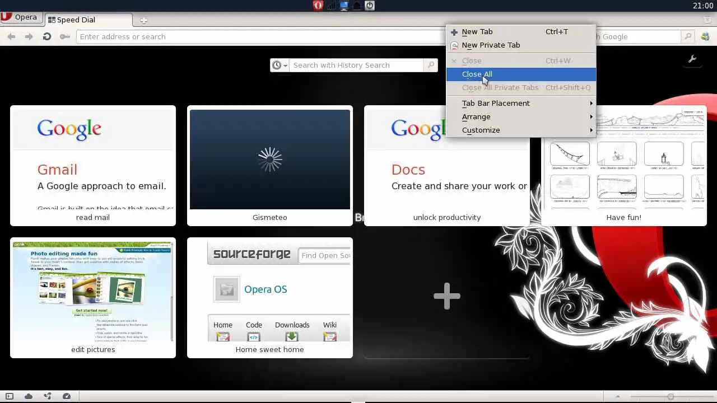
Task: Open the Opera main menu button
Action: (x=21, y=17)
